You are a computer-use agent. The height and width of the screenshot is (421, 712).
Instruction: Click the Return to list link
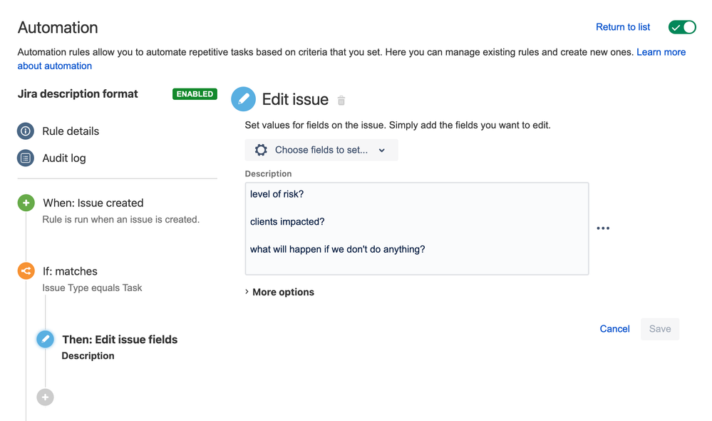click(623, 27)
